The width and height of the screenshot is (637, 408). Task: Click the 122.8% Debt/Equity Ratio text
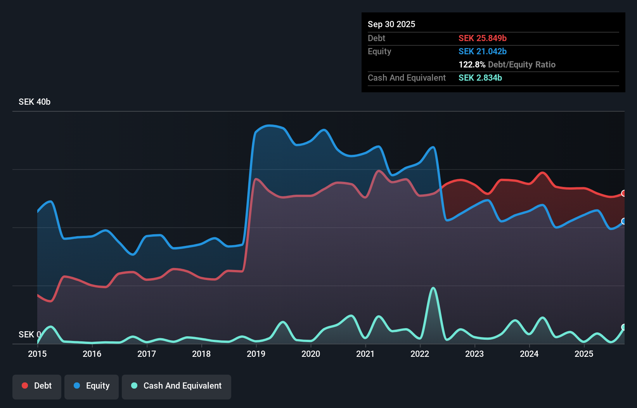point(507,64)
